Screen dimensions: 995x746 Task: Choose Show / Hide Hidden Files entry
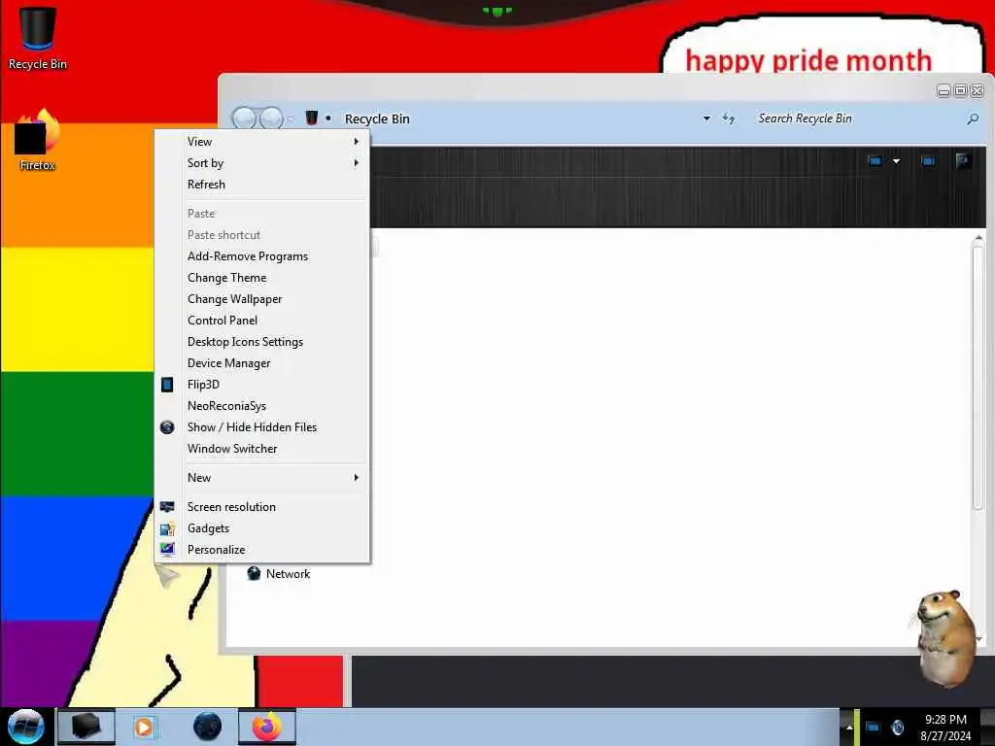252,427
